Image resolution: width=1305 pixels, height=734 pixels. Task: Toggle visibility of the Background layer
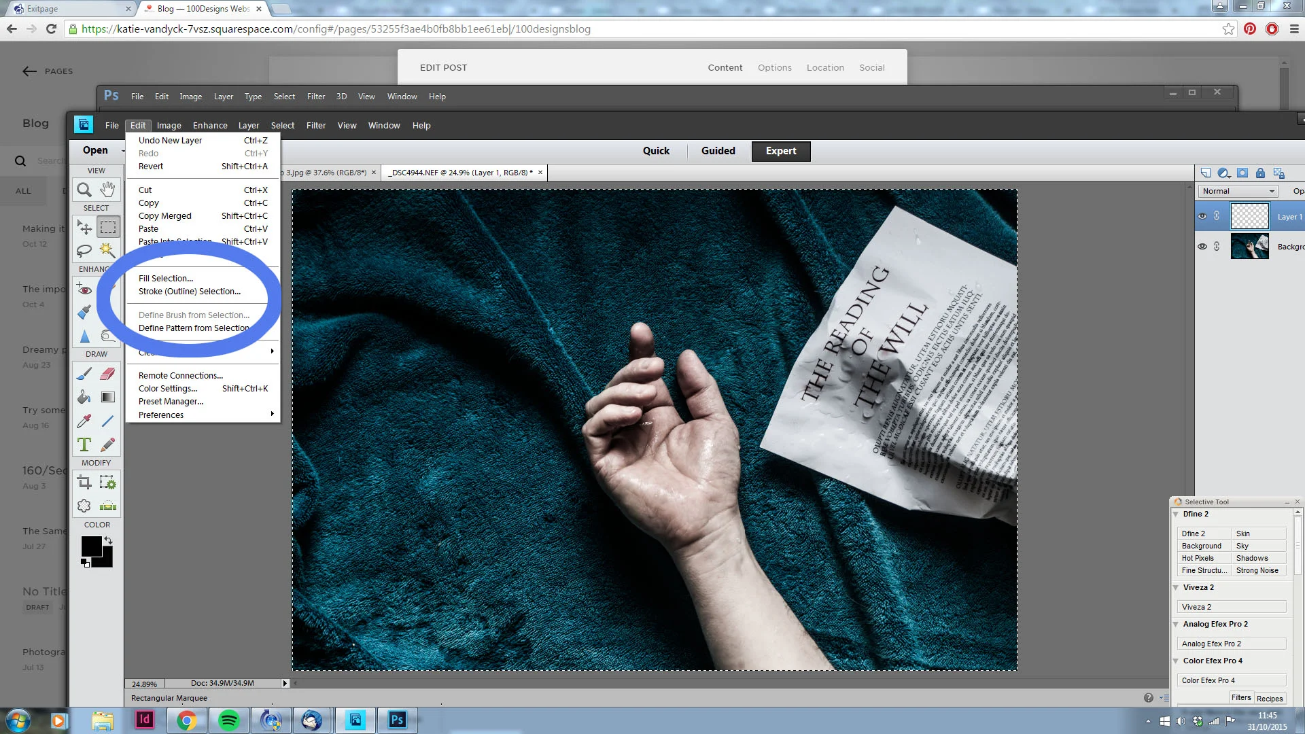click(x=1202, y=246)
